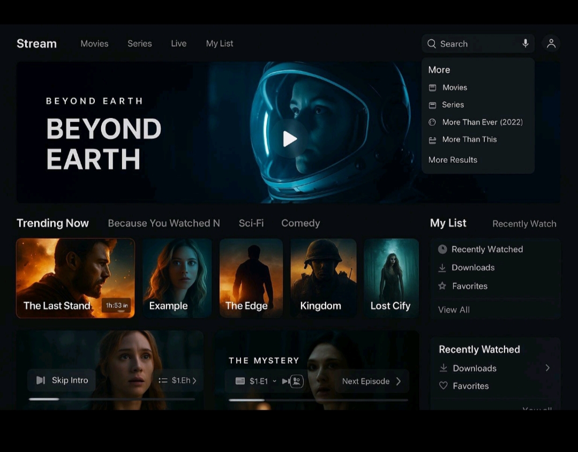Viewport: 578px width, 452px height.
Task: Click the magnifying glass search icon
Action: [x=432, y=44]
